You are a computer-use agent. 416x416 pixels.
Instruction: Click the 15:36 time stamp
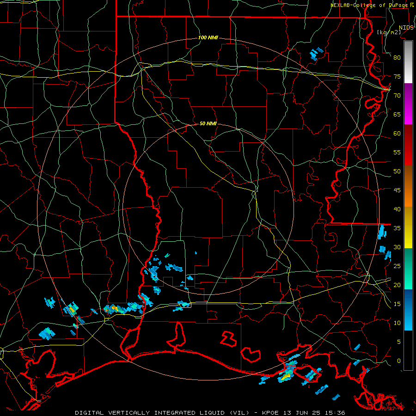(x=334, y=413)
